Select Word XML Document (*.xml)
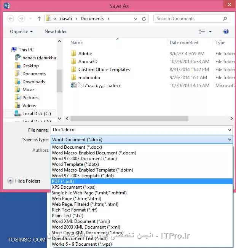The height and width of the screenshot is (248, 236). point(142,221)
